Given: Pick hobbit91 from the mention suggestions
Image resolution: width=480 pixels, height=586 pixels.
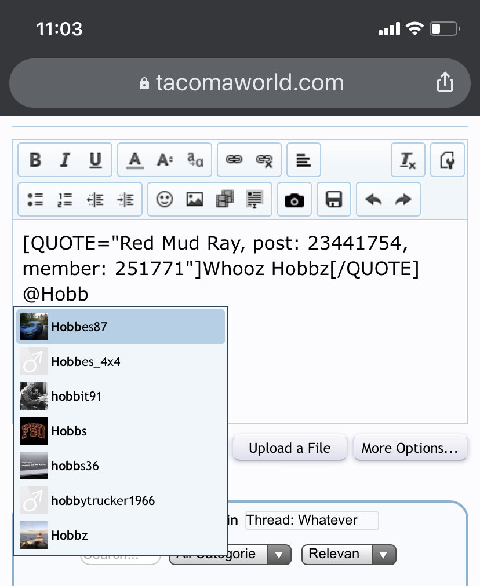Looking at the screenshot, I should click(x=121, y=396).
